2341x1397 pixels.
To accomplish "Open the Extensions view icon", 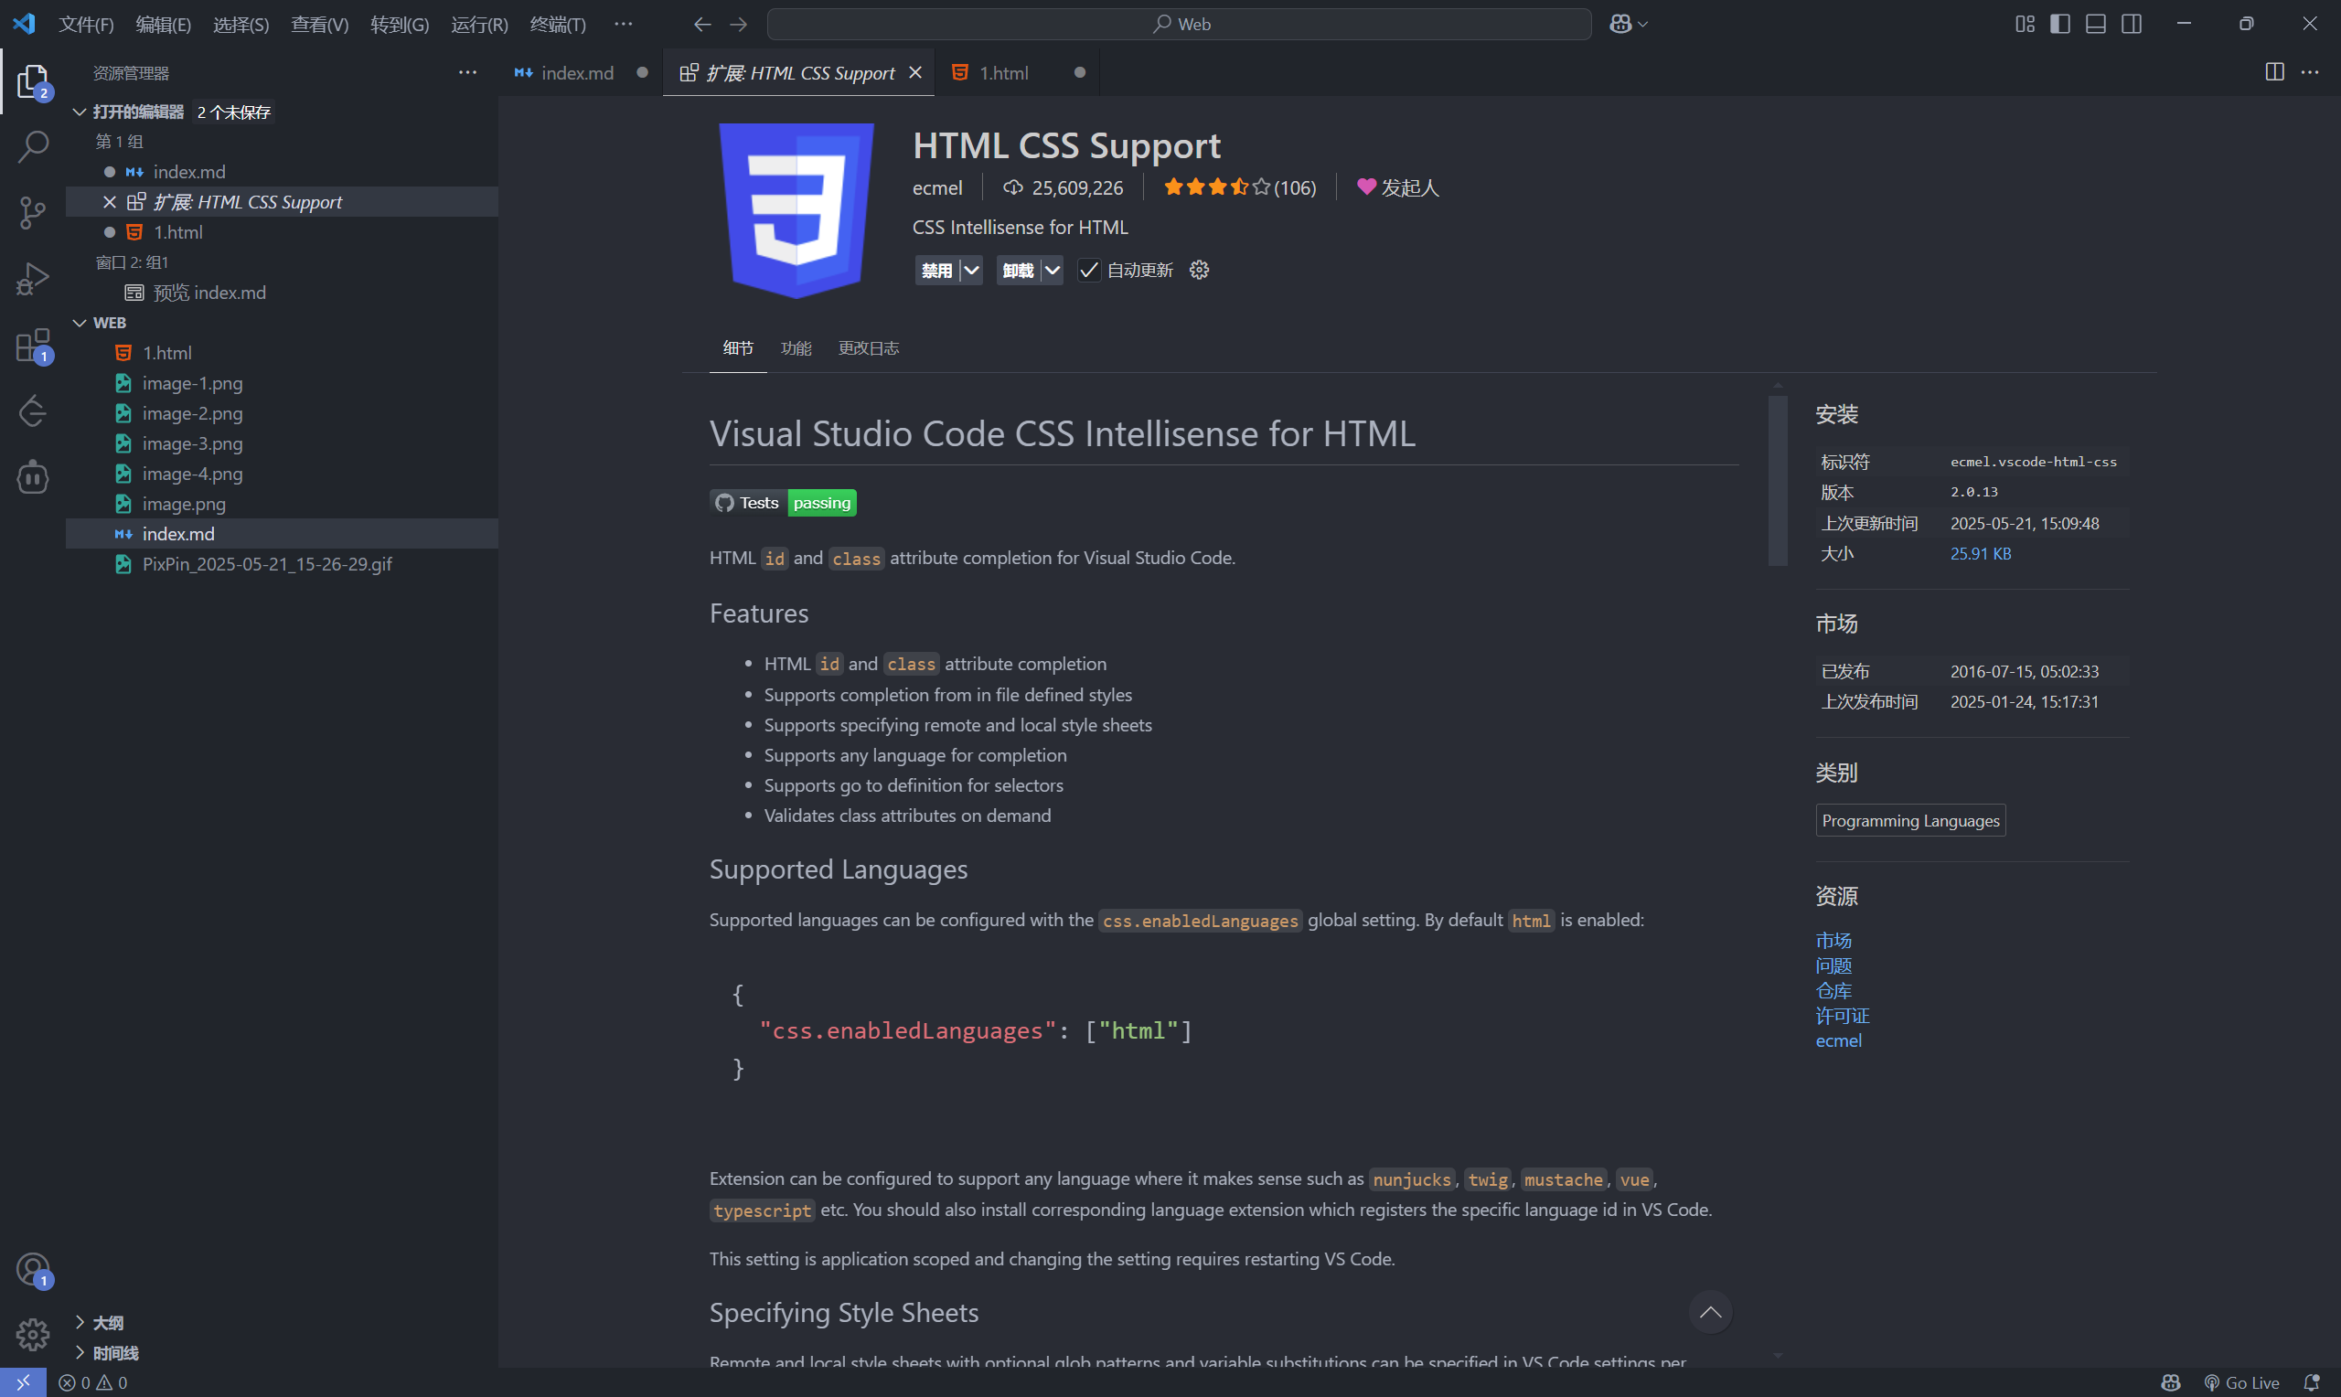I will 33,346.
